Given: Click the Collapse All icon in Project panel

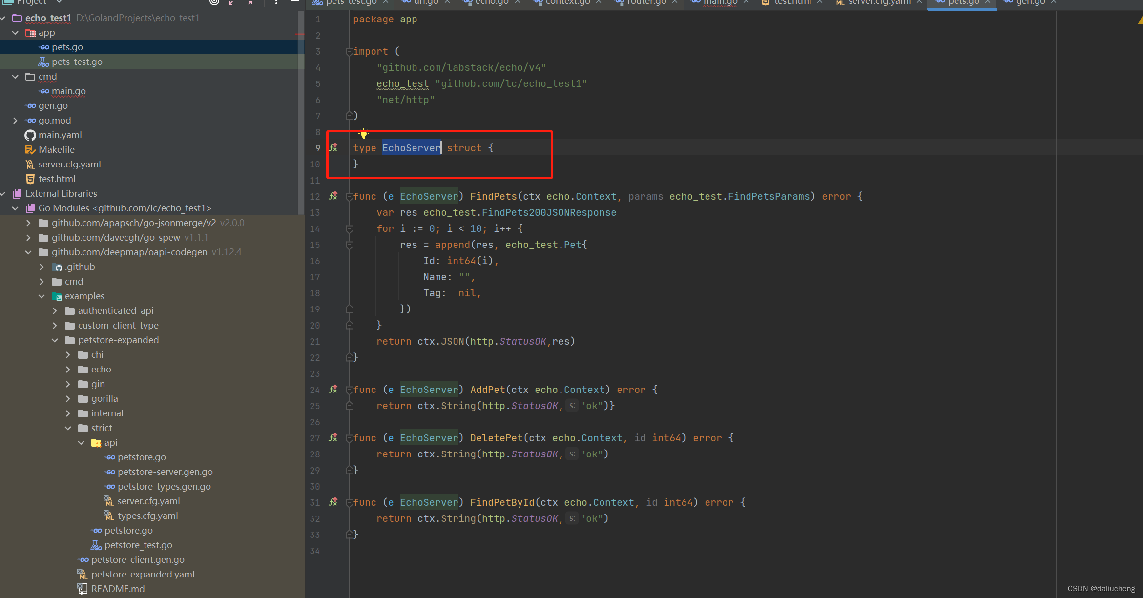Looking at the screenshot, I should 250,2.
